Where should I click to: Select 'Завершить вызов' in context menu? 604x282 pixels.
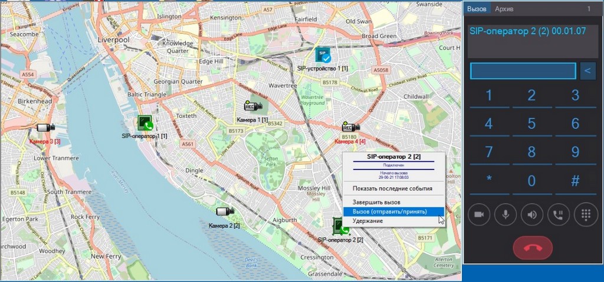coord(377,202)
